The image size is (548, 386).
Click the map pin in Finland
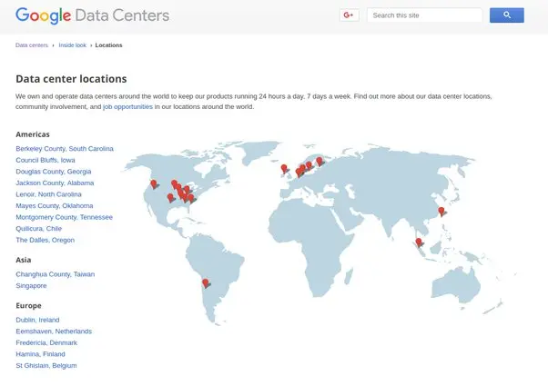(320, 161)
